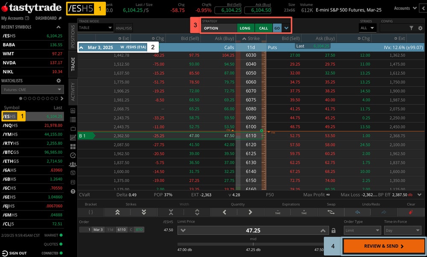Toggle BTO action on order leg

click(139, 230)
